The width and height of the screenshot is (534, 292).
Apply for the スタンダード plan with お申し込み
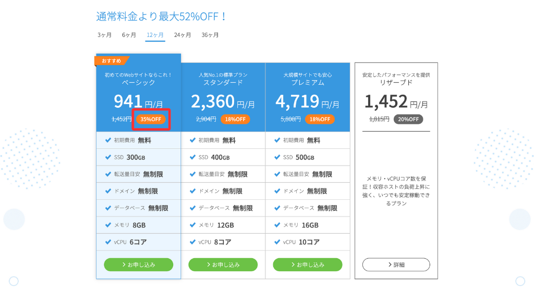223,264
